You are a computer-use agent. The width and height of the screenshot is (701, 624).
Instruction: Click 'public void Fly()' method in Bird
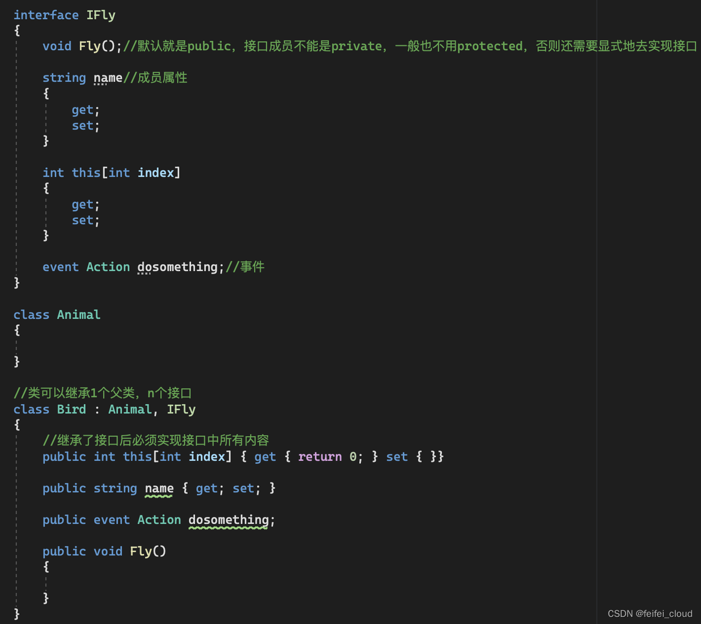pyautogui.click(x=105, y=552)
